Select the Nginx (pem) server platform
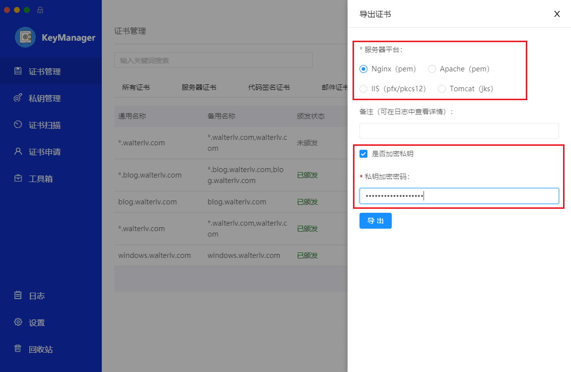 363,69
